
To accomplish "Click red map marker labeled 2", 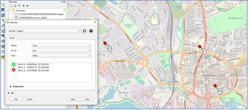I will [105, 43].
